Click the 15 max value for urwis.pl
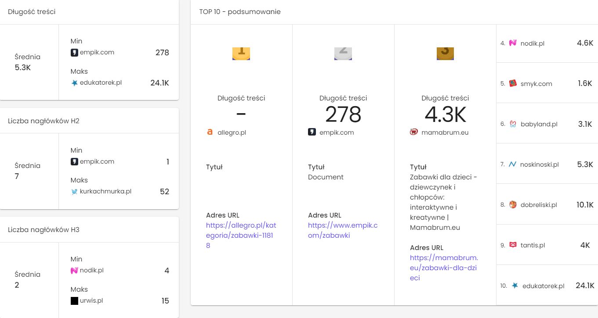The height and width of the screenshot is (318, 598). (165, 301)
